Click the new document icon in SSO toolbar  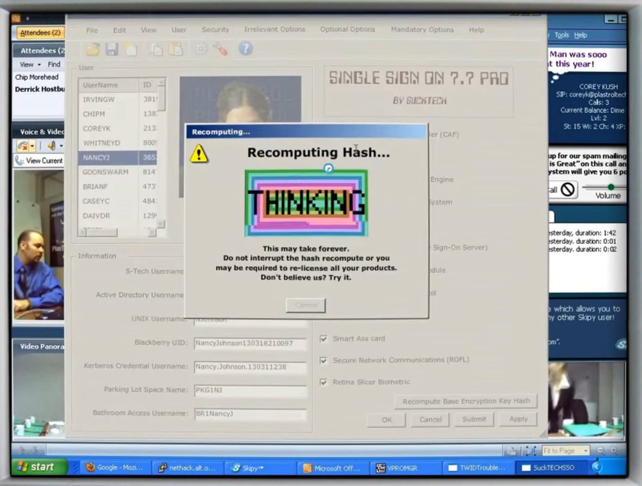coord(130,49)
